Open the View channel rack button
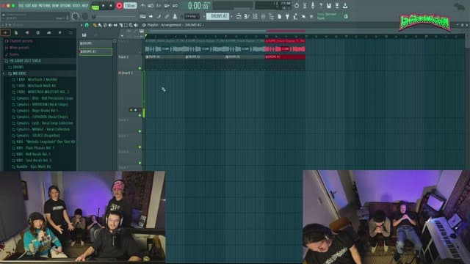This screenshot has height=264, width=470. pos(255,16)
